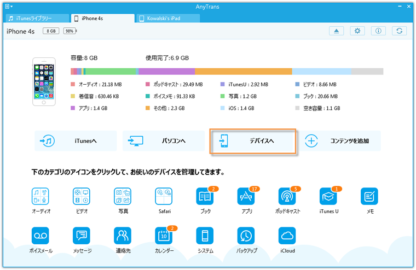Click the light blue iOS storage segment
This screenshot has height=270, width=416.
tap(322, 71)
